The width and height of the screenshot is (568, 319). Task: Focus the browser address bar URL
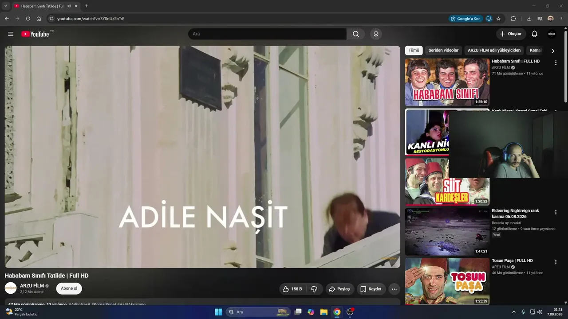pos(91,19)
